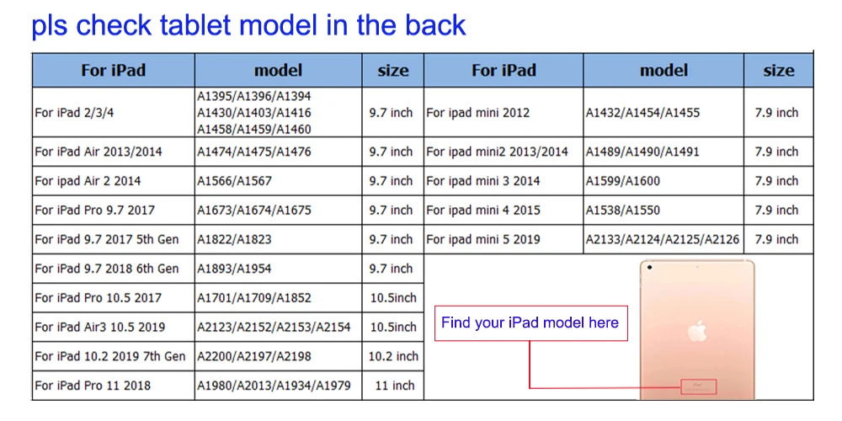This screenshot has height=421, width=842.
Task: Select the 'For ipad Air 2 2014' cell
Action: pyautogui.click(x=114, y=181)
